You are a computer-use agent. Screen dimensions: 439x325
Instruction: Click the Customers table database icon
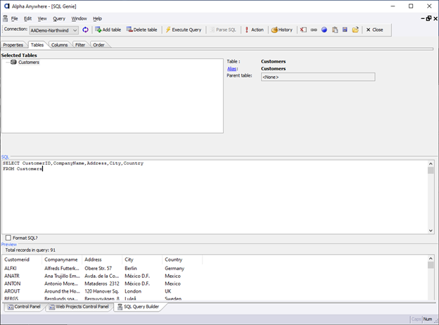pos(13,62)
